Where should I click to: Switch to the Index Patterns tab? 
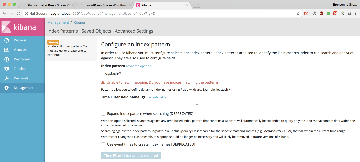click(63, 31)
